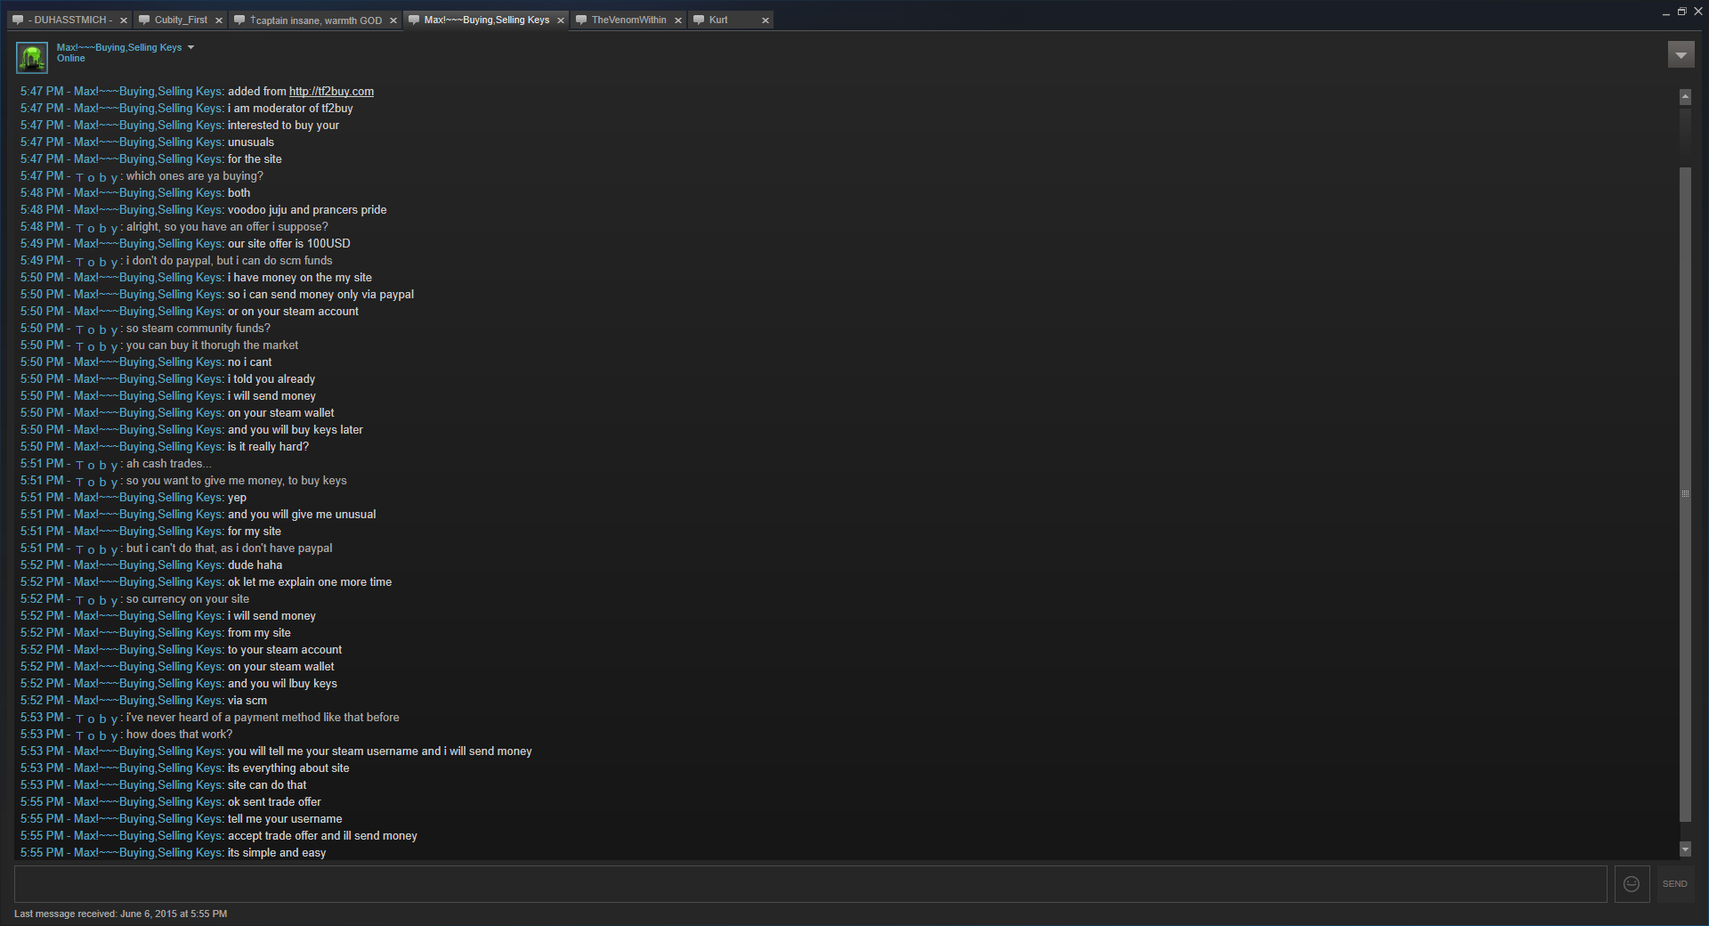The image size is (1709, 926).
Task: Close the Kurt chat tab
Action: click(765, 20)
